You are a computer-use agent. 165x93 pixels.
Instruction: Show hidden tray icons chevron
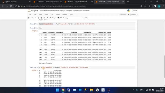tap(133, 90)
